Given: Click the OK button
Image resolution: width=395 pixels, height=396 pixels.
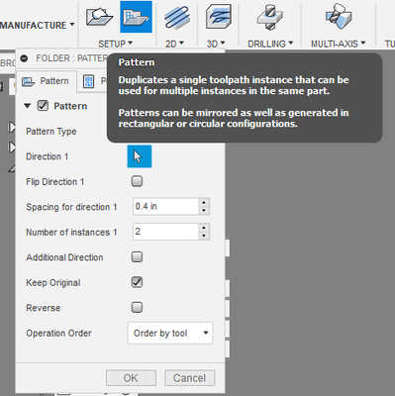Looking at the screenshot, I should pos(131,378).
